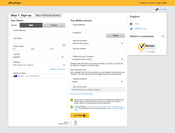
Task: Click the Show password button
Action: click(x=116, y=35)
